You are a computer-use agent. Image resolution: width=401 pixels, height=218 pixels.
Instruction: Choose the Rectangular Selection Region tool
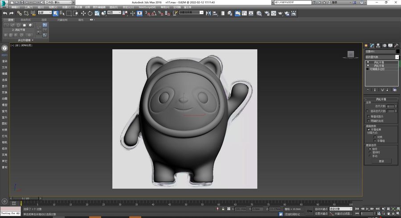tap(69, 13)
